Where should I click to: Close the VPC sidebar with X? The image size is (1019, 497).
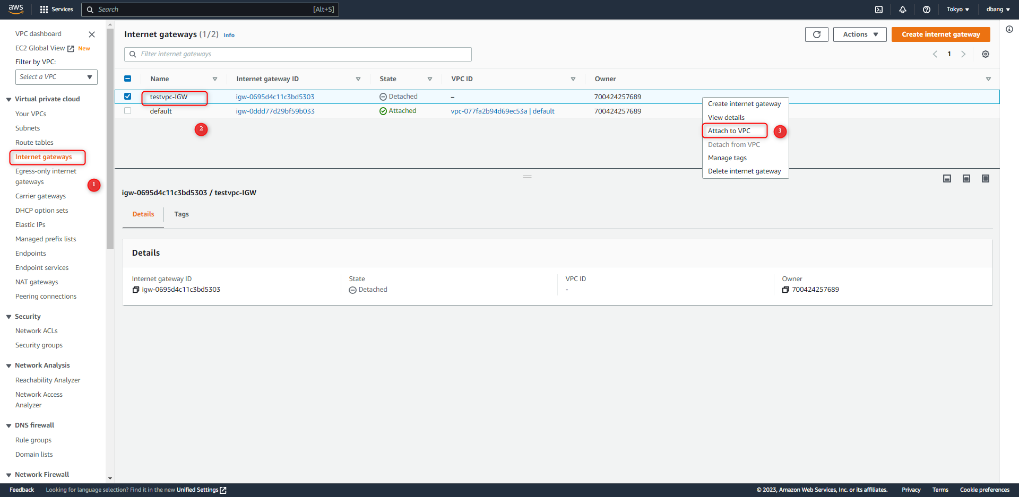[x=92, y=34]
